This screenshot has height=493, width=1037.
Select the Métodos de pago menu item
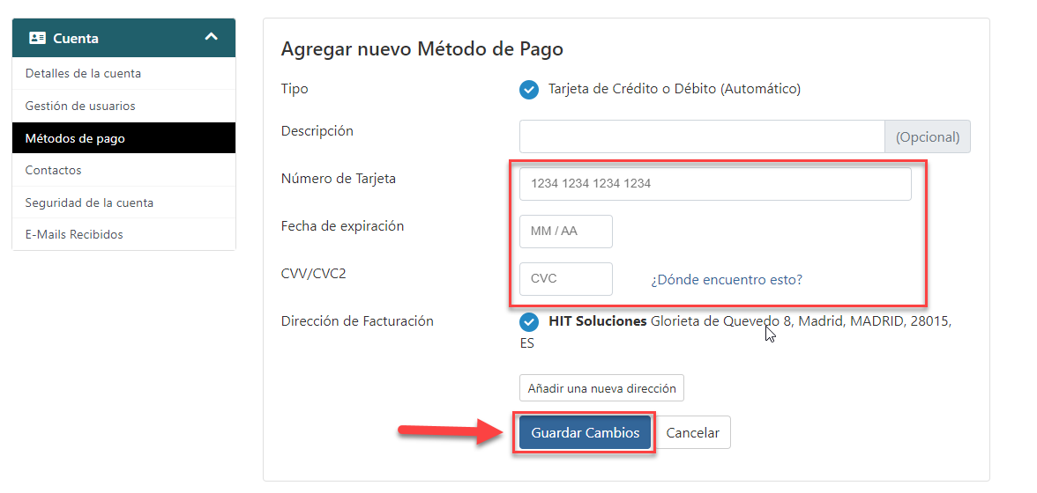coord(123,138)
